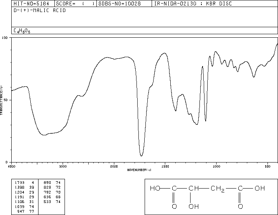Click the vertical TRANSMITTANCE axis title

pyautogui.click(x=1, y=100)
